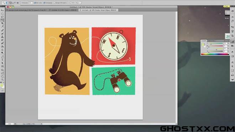Select the Clone Stamp tool
Screen dimensions: 235x132
click(2, 37)
